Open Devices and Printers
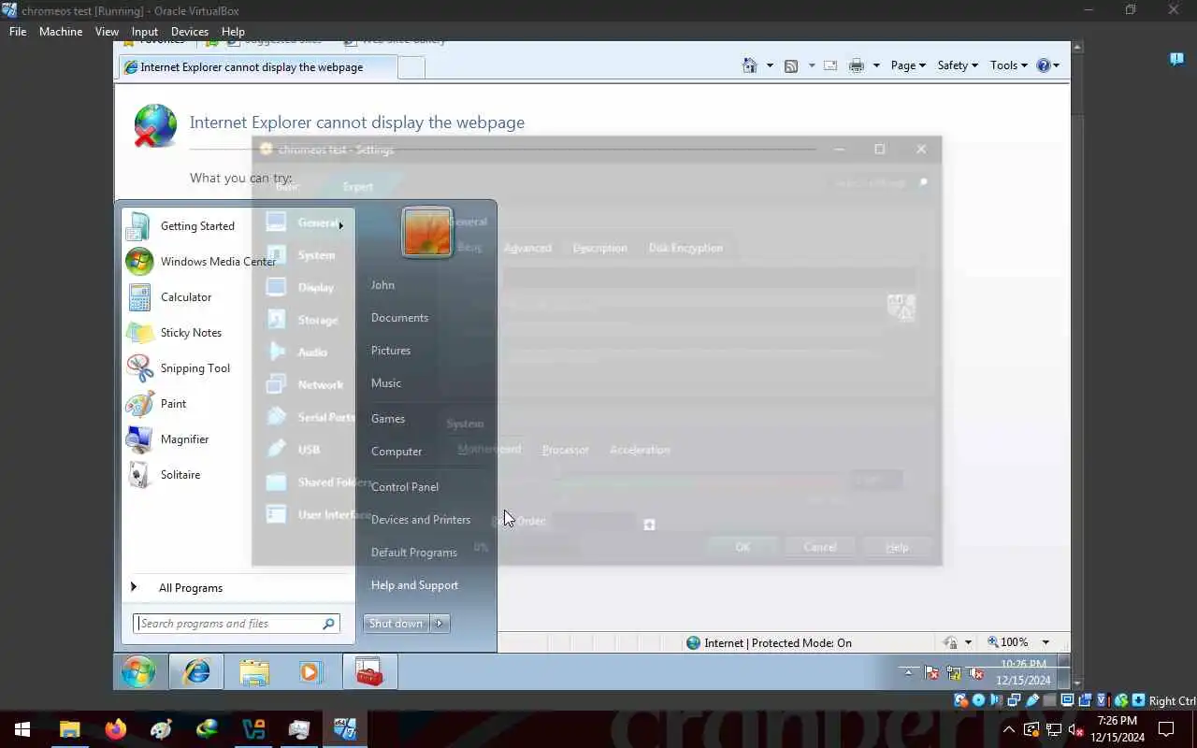This screenshot has height=748, width=1197. [421, 520]
